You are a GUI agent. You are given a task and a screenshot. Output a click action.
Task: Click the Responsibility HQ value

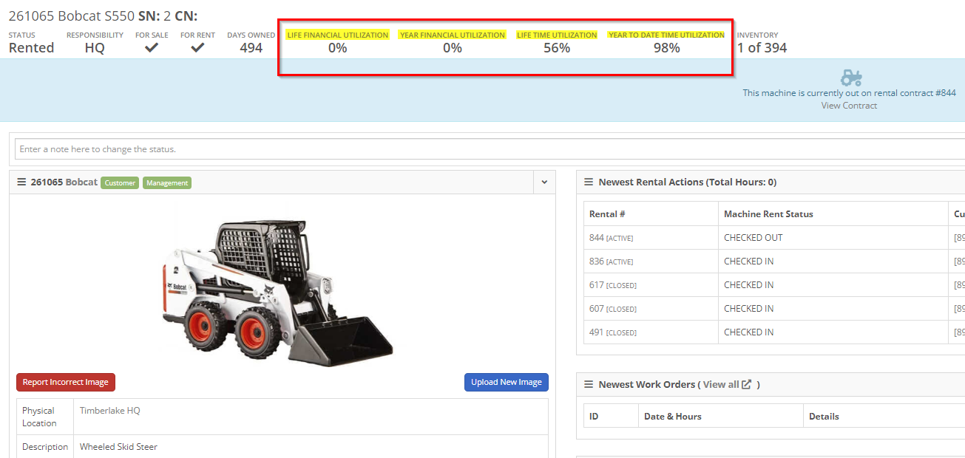[x=95, y=48]
